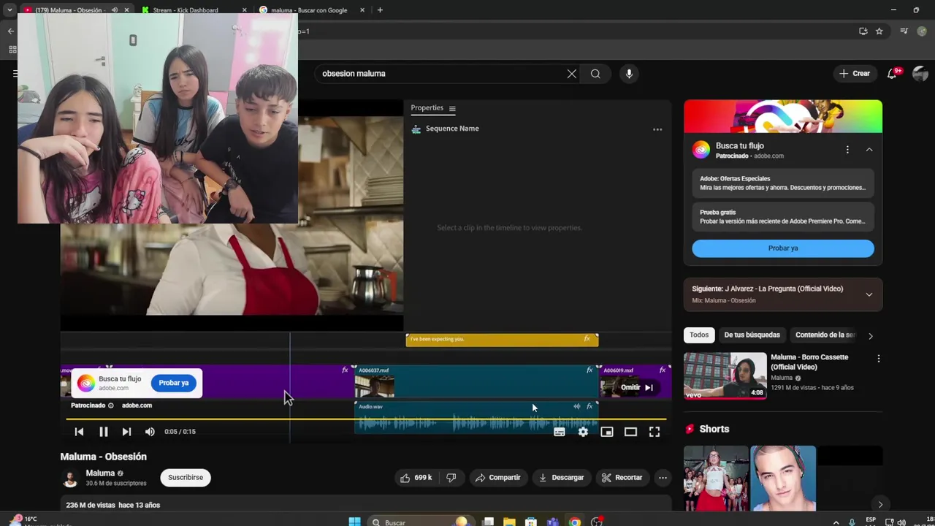The width and height of the screenshot is (935, 526).
Task: Open the Adobe sidebar ad banner image
Action: click(x=783, y=117)
